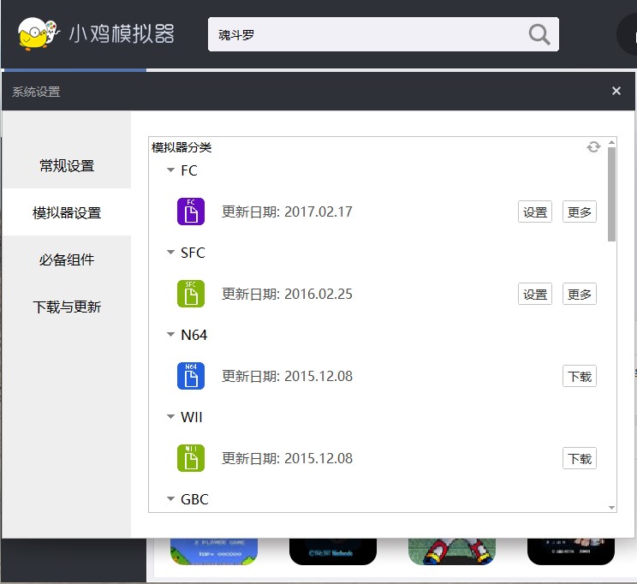The image size is (637, 584).
Task: Click the yellow chick logo icon
Action: [39, 33]
